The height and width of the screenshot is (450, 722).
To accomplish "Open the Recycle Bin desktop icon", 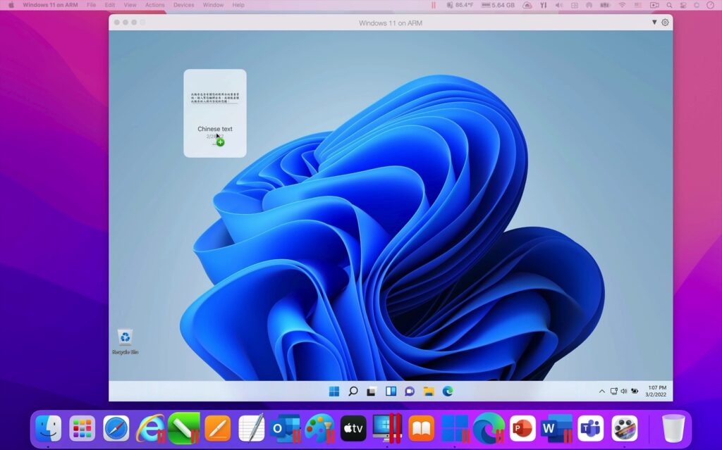I will [125, 339].
